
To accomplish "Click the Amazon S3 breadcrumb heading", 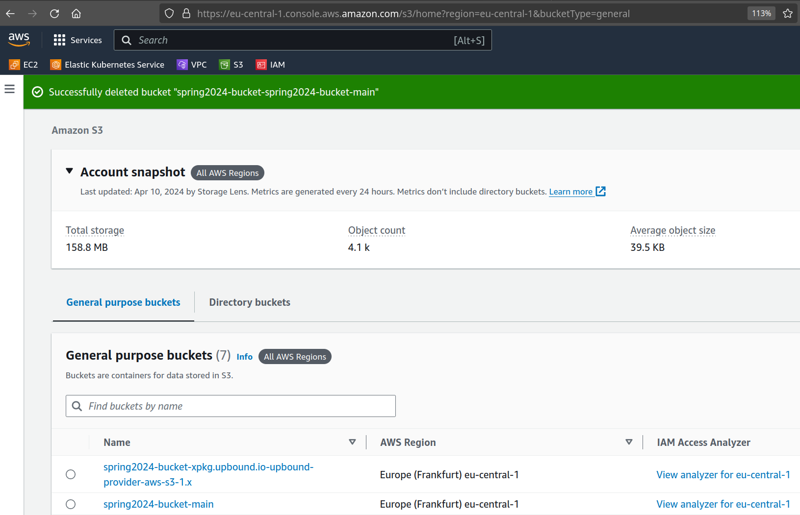I will pos(77,130).
